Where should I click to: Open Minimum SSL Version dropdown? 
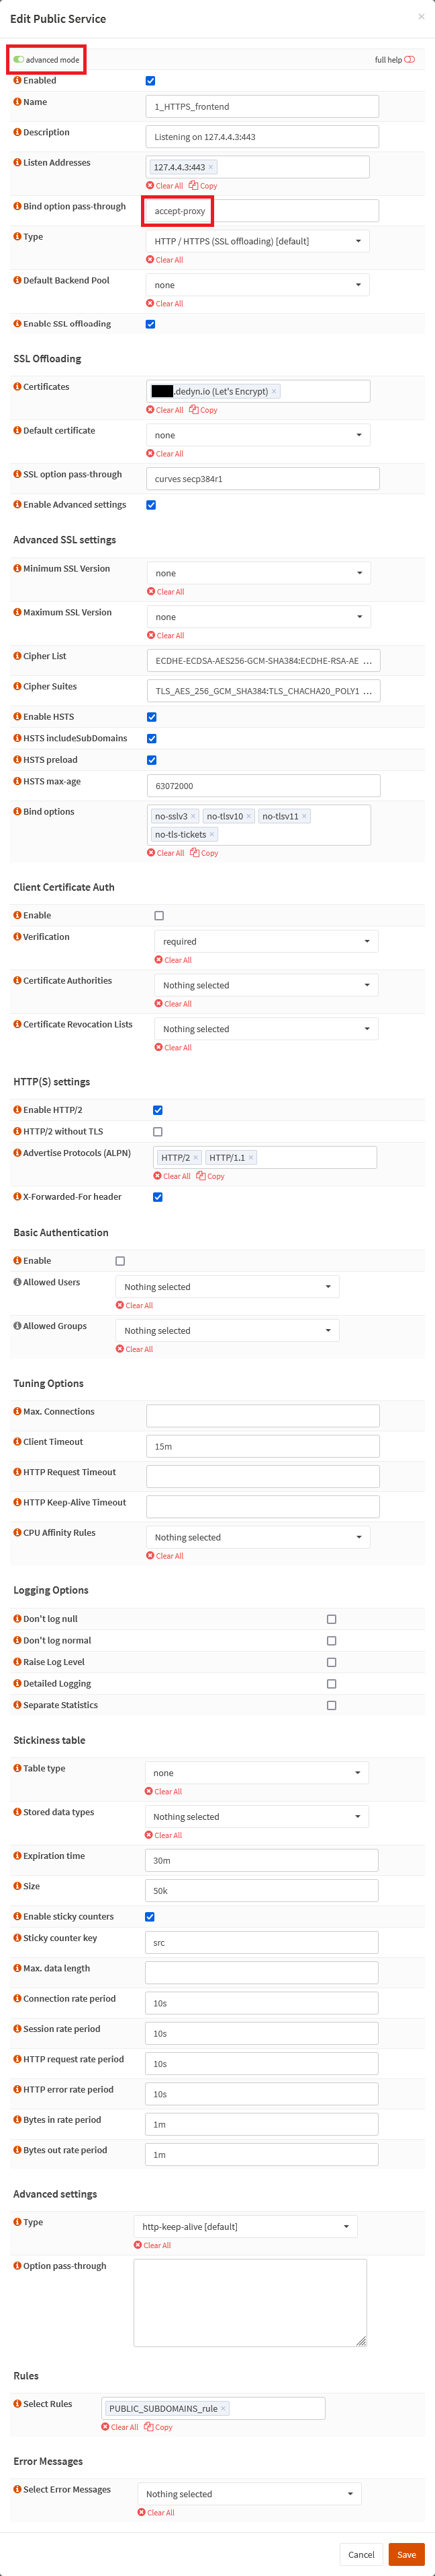(258, 573)
